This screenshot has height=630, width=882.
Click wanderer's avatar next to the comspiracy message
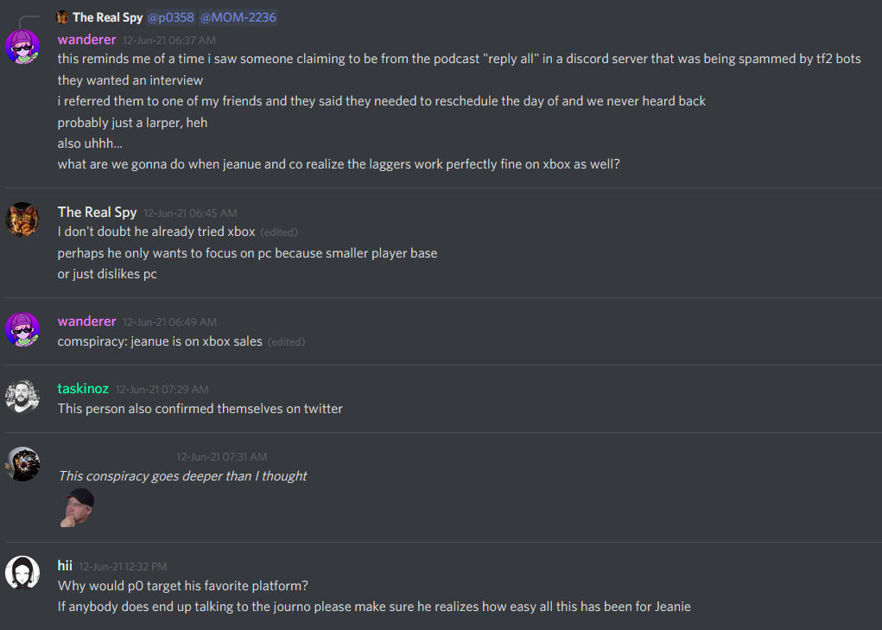tap(22, 329)
